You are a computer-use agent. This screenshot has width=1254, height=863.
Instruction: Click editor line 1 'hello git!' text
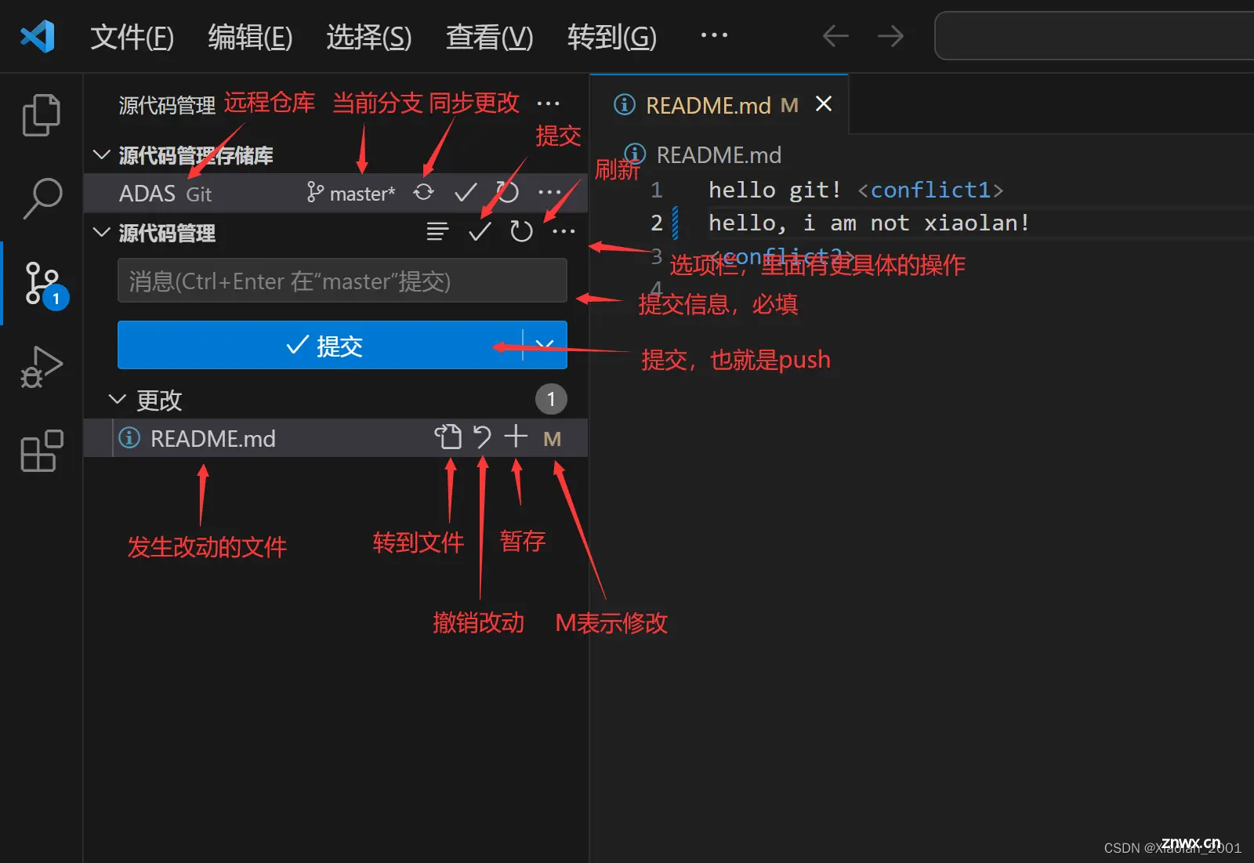[774, 190]
